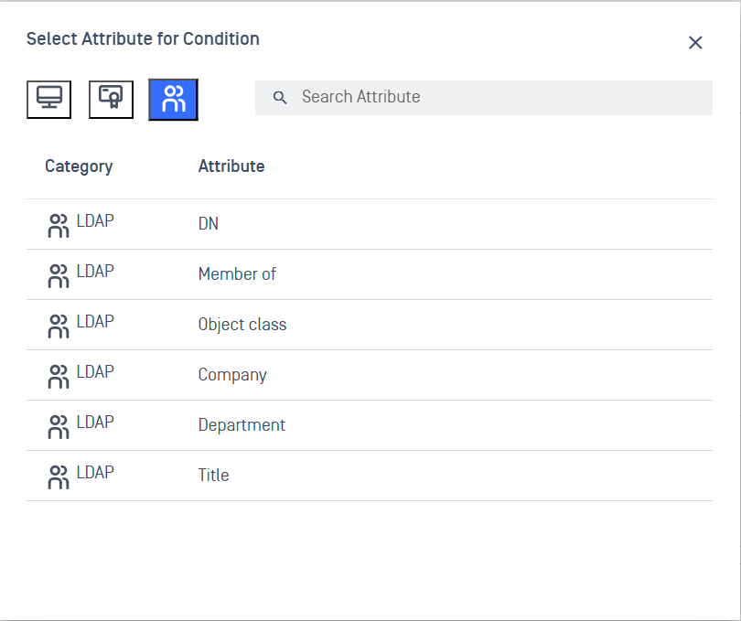Select the certificate category filter icon
Screen dimensions: 741x621
tap(111, 99)
